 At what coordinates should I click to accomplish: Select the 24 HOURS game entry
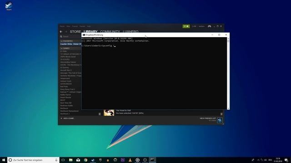click(x=65, y=59)
